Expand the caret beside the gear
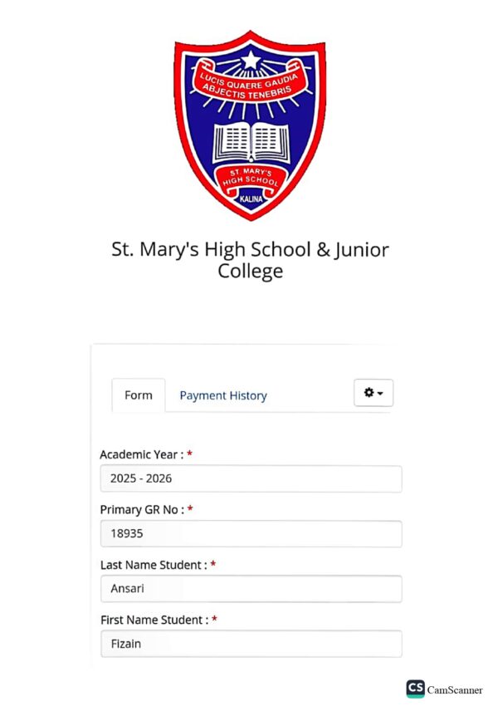Image resolution: width=498 pixels, height=706 pixels. point(381,393)
